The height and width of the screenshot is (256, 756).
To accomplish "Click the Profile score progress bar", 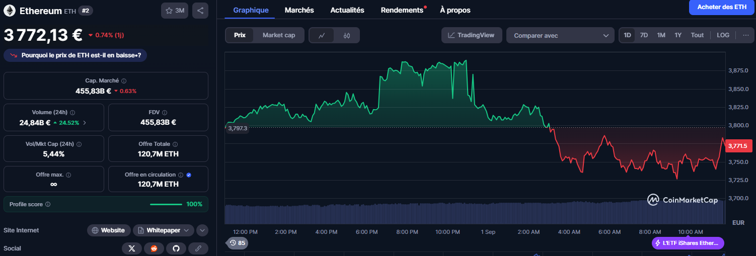I will 166,204.
